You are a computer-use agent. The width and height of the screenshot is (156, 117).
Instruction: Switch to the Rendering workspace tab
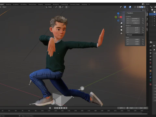coord(56,5)
